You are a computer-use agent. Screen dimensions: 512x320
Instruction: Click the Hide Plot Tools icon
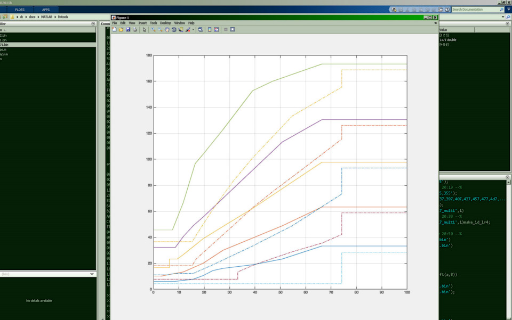coord(226,30)
